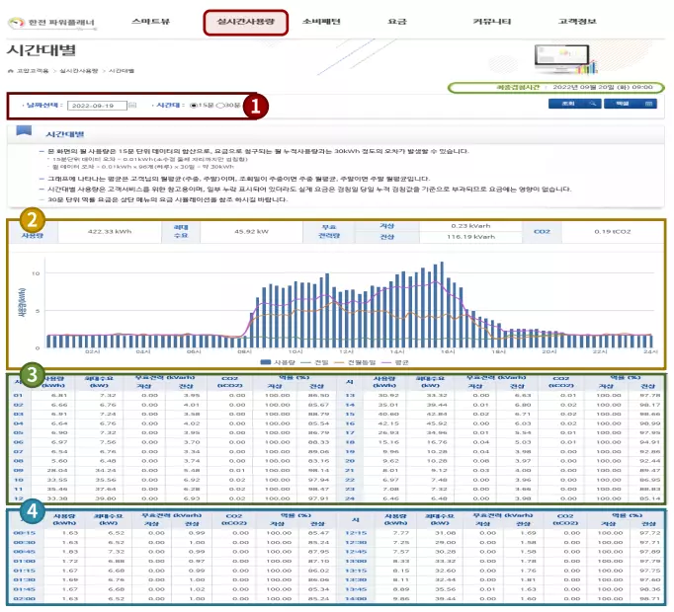The height and width of the screenshot is (612, 674).
Task: Click the 00:15 row in the 15-minute table
Action: coord(175,533)
